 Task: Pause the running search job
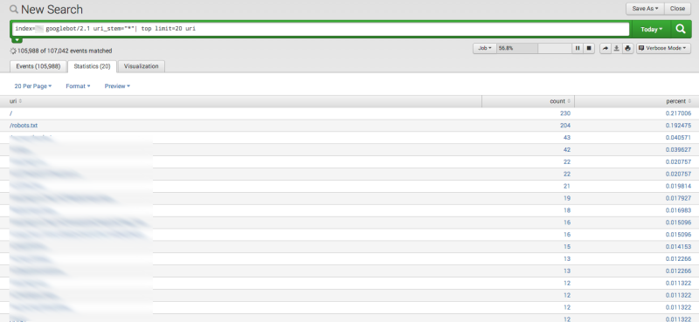click(x=578, y=48)
